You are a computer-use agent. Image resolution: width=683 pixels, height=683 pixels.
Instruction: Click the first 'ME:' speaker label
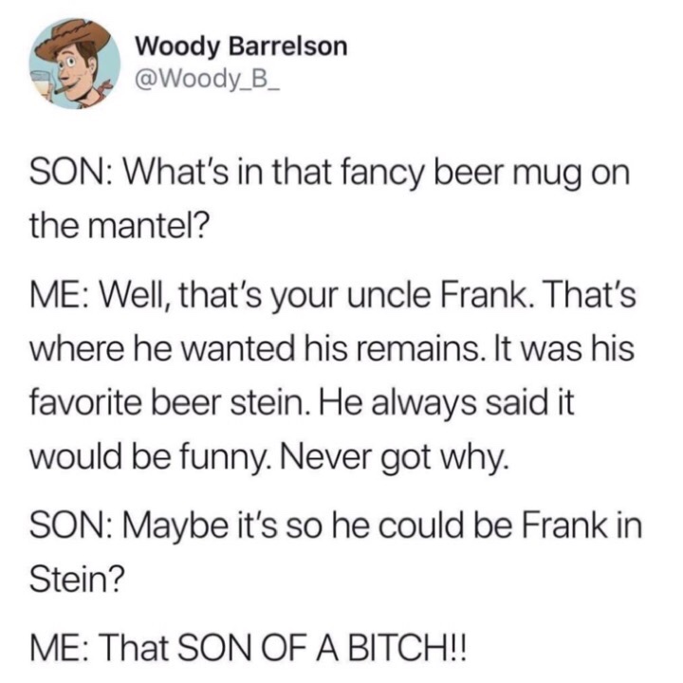[61, 296]
